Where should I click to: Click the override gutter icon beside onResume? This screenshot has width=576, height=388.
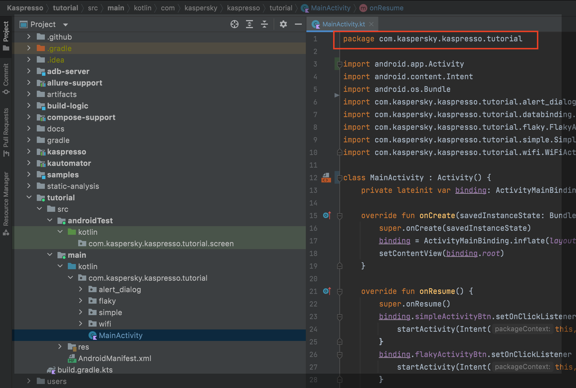pyautogui.click(x=327, y=291)
